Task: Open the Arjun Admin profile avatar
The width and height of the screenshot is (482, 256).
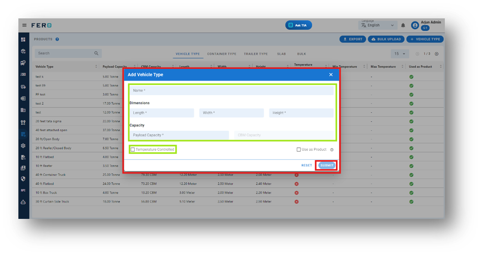Action: click(415, 25)
